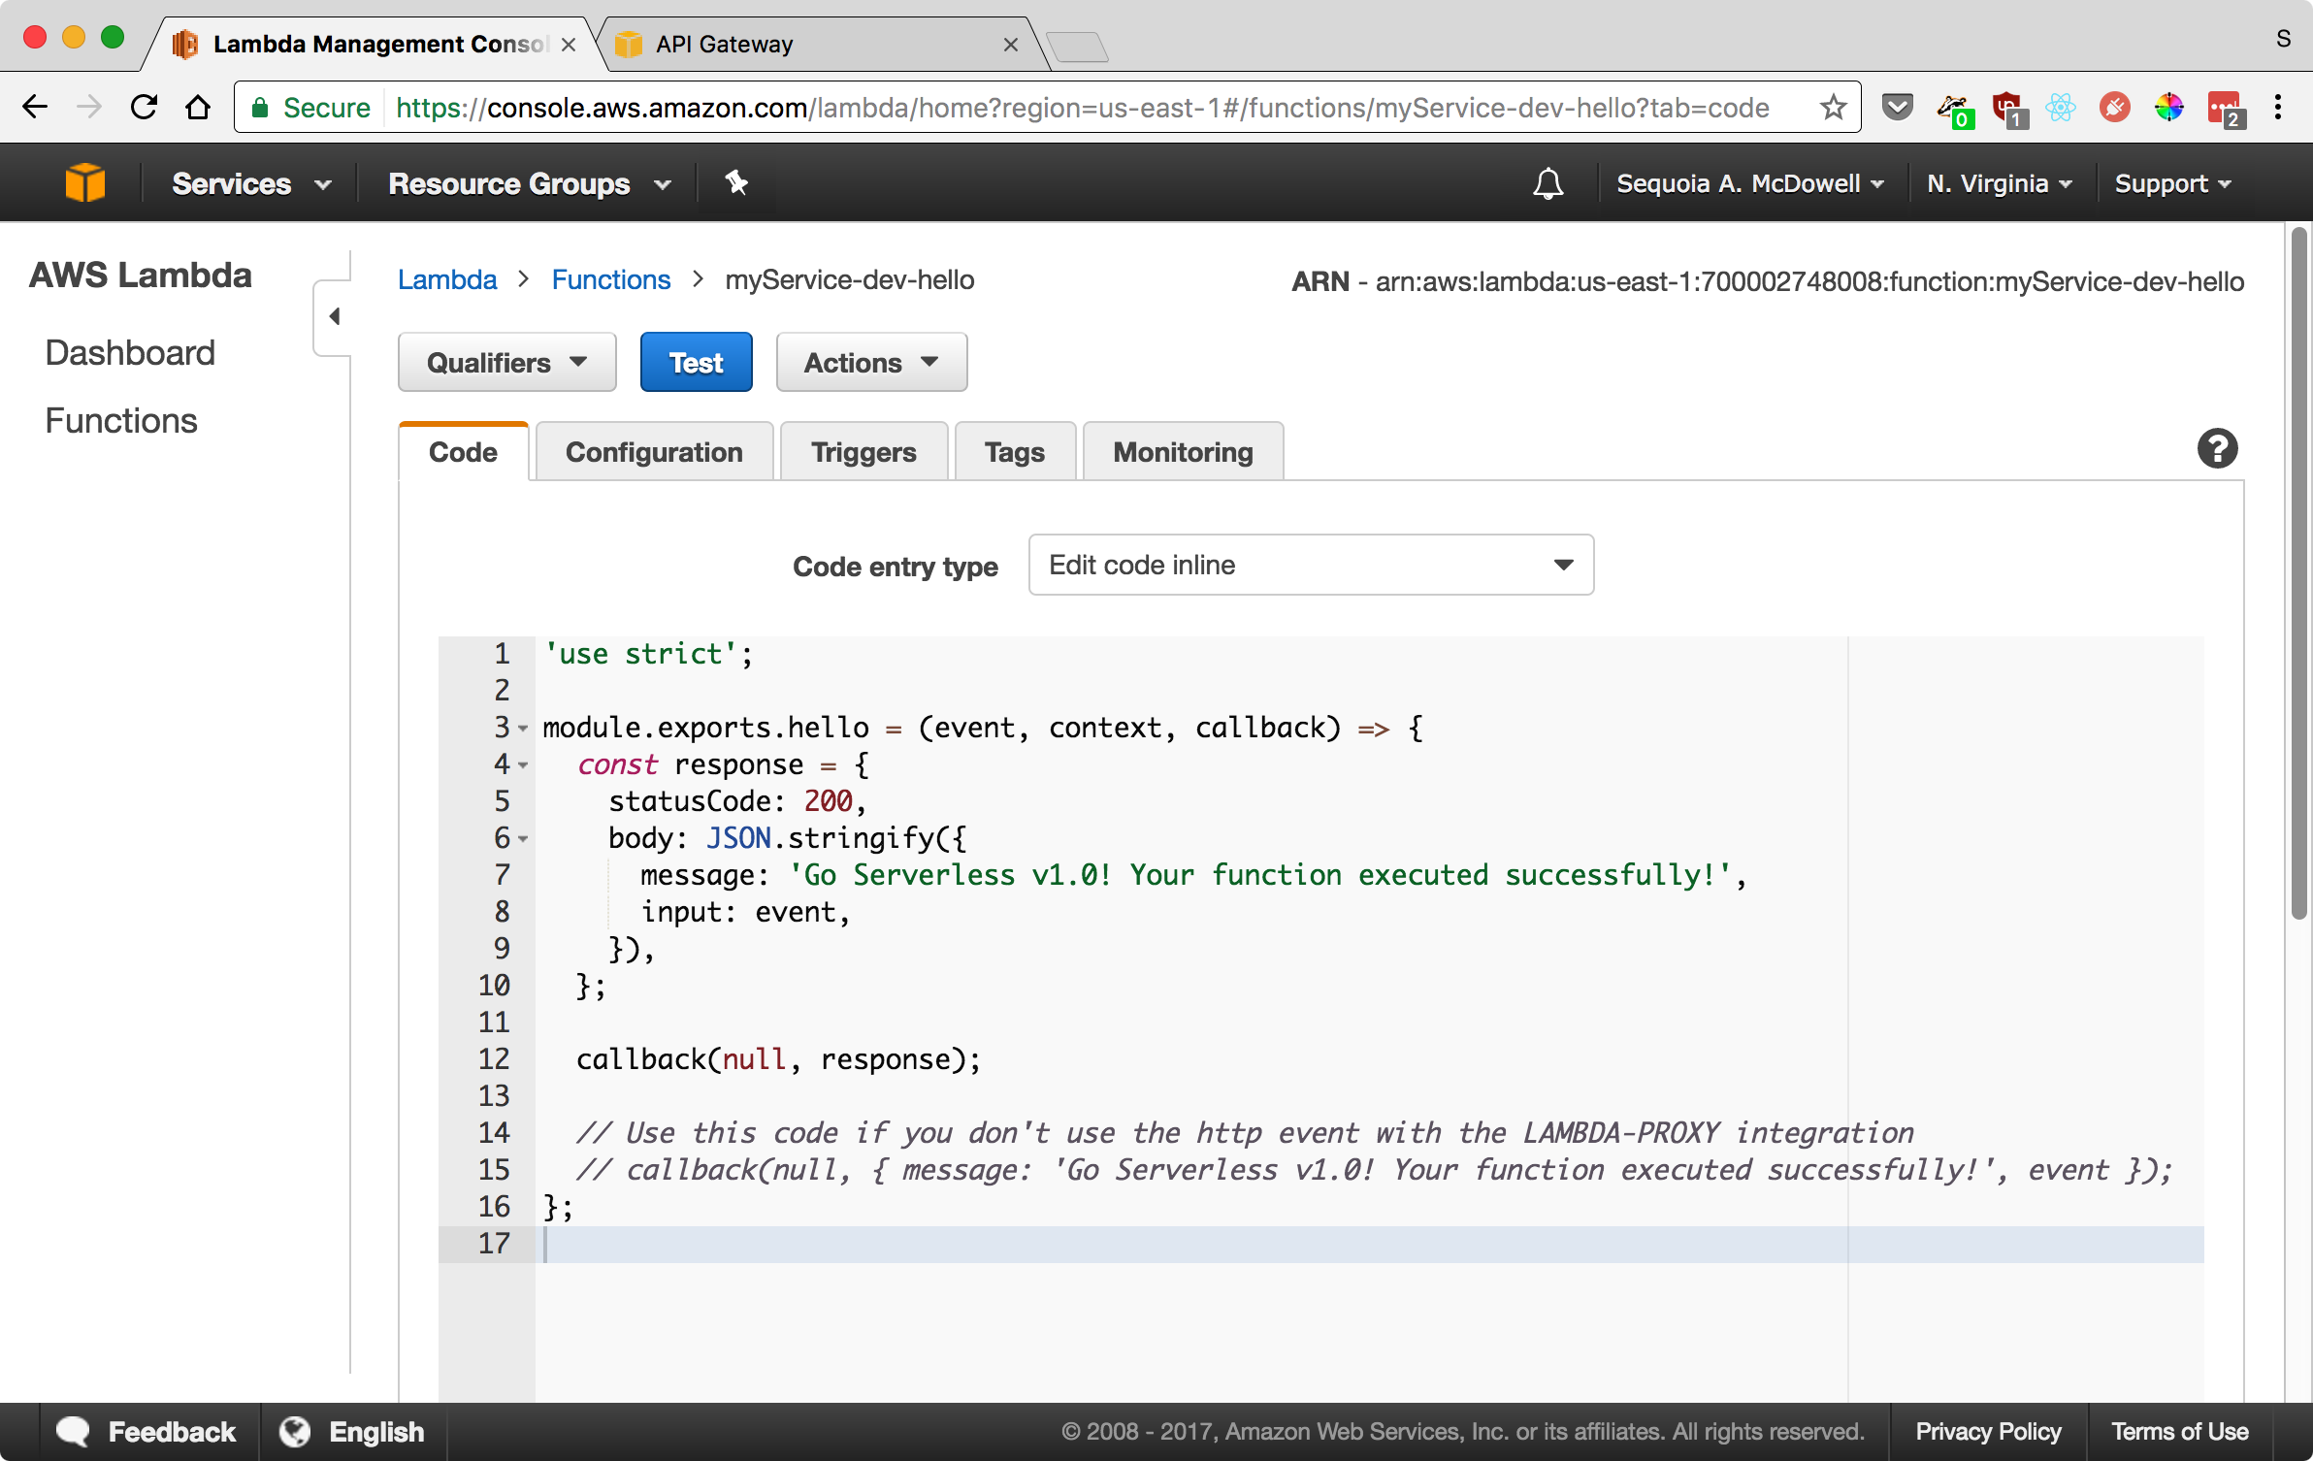This screenshot has width=2313, height=1461.
Task: Select the Code tab
Action: (463, 452)
